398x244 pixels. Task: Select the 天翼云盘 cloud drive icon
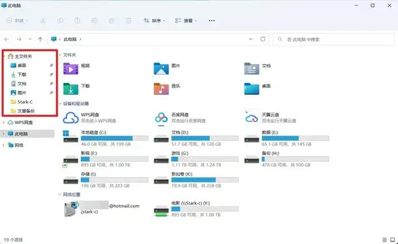click(251, 118)
